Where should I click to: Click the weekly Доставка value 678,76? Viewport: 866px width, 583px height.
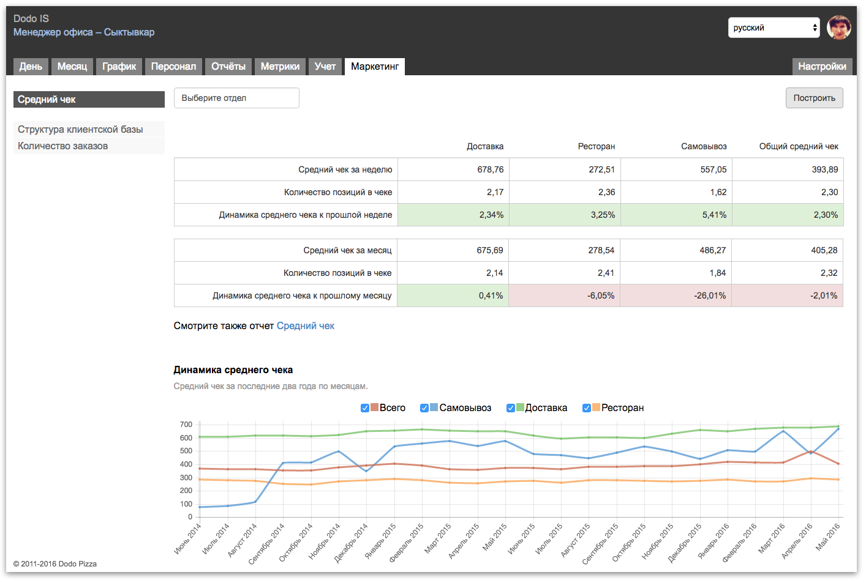click(x=491, y=169)
